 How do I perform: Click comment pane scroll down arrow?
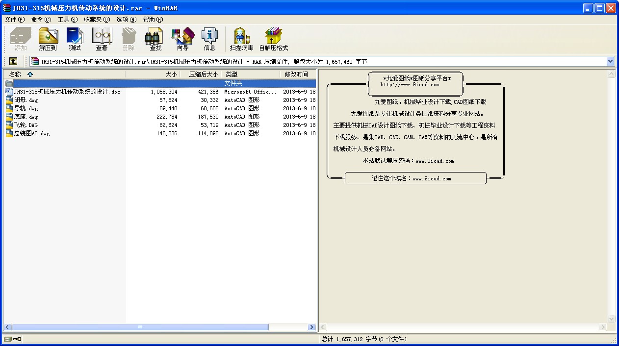pyautogui.click(x=611, y=319)
